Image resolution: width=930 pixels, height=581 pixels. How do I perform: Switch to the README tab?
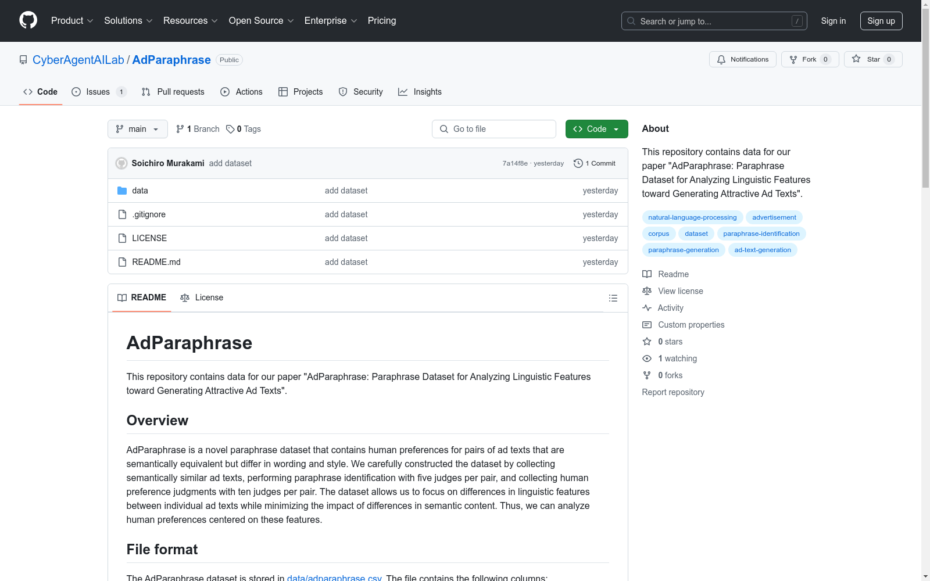[x=142, y=297]
